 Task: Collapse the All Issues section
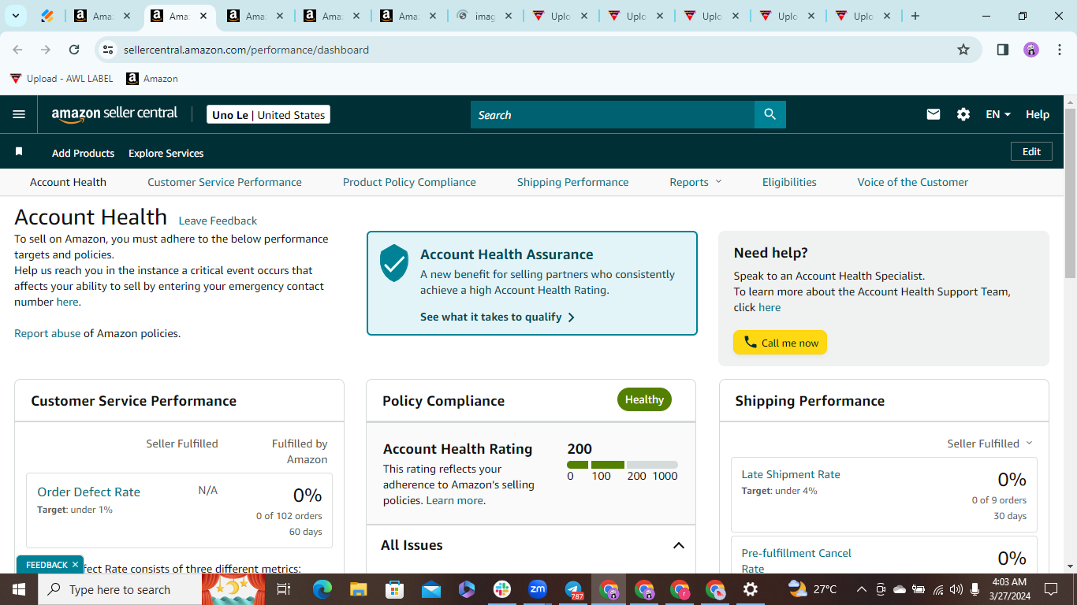[x=678, y=545]
